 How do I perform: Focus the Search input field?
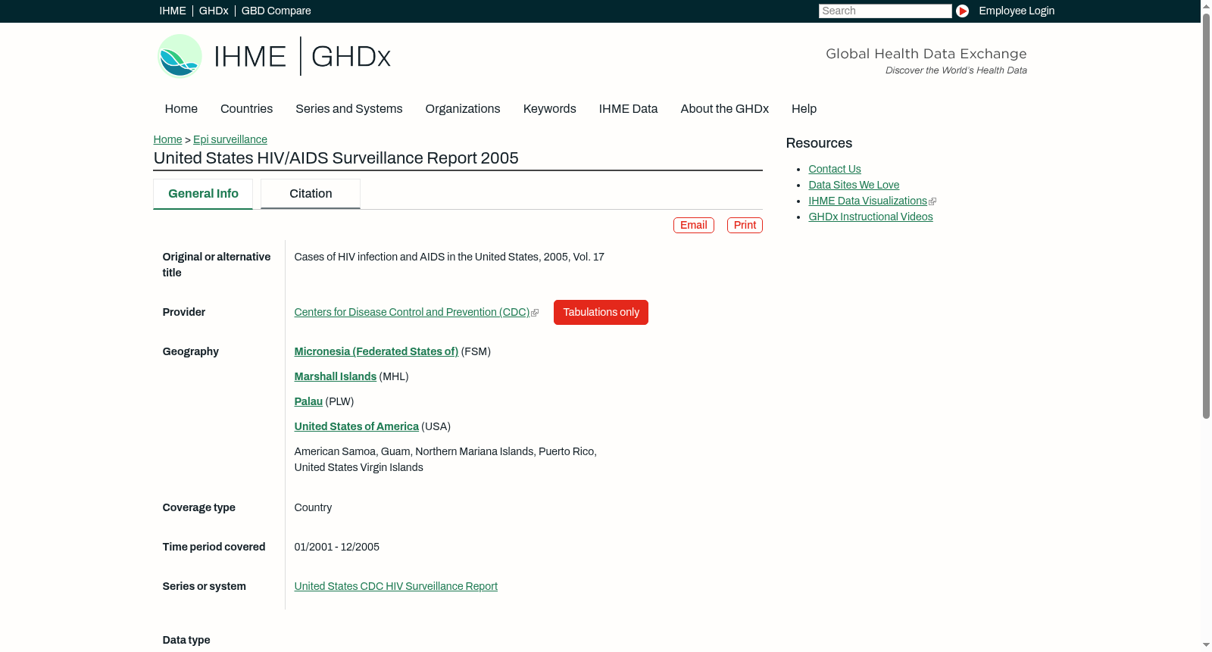click(885, 11)
